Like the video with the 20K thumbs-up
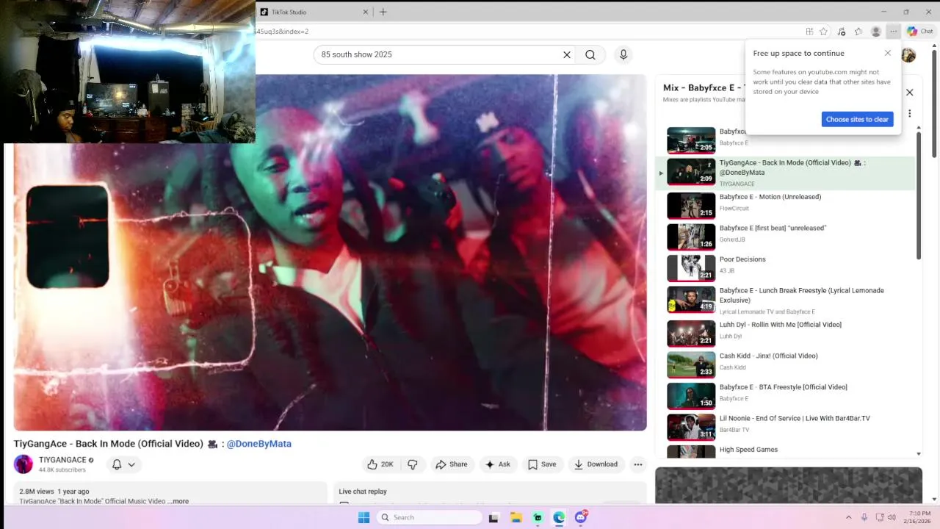Image resolution: width=940 pixels, height=529 pixels. (x=381, y=464)
